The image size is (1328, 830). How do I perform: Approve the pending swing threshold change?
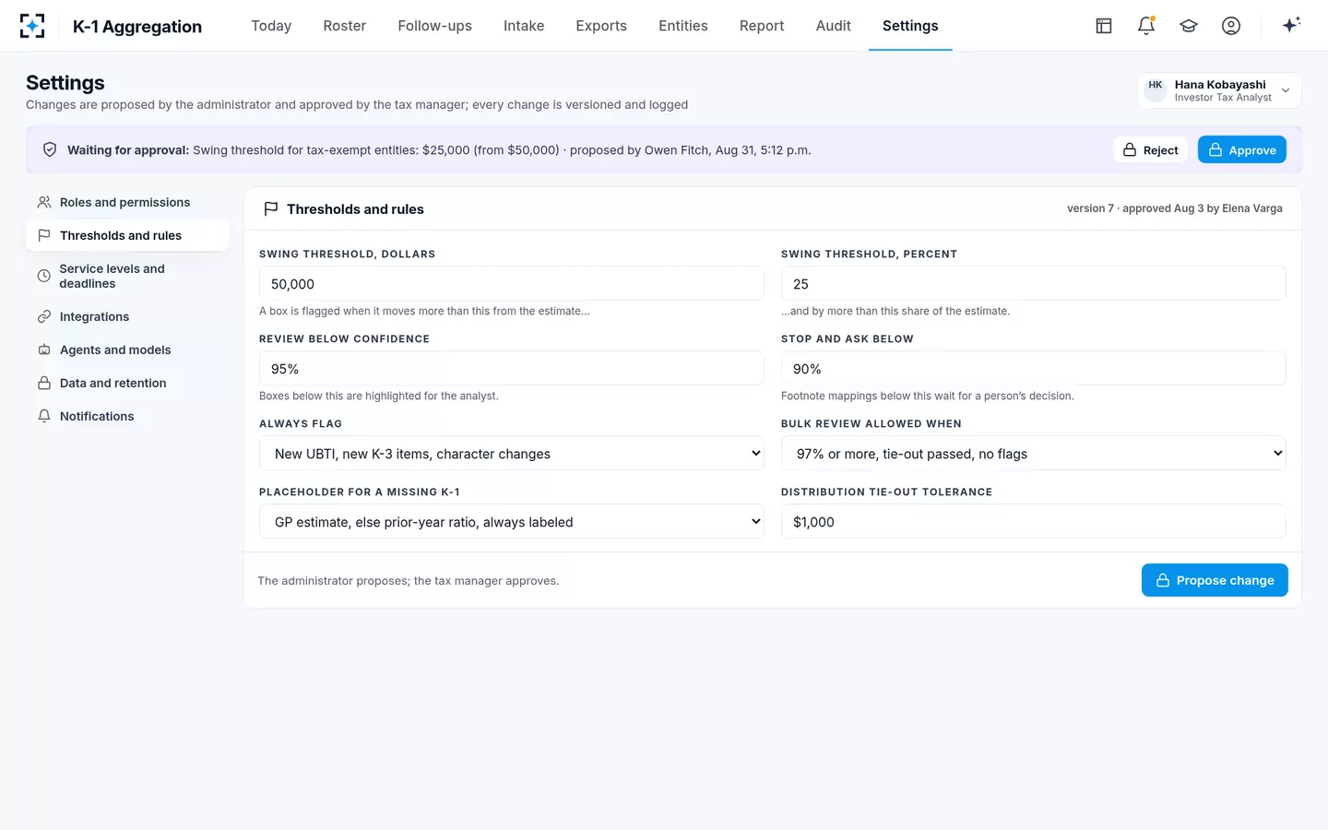click(1242, 150)
